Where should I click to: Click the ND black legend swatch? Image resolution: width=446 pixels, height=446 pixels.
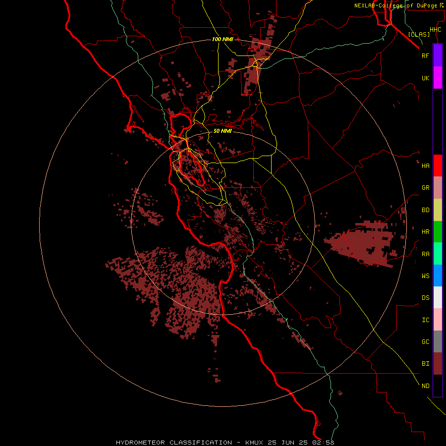point(438,386)
